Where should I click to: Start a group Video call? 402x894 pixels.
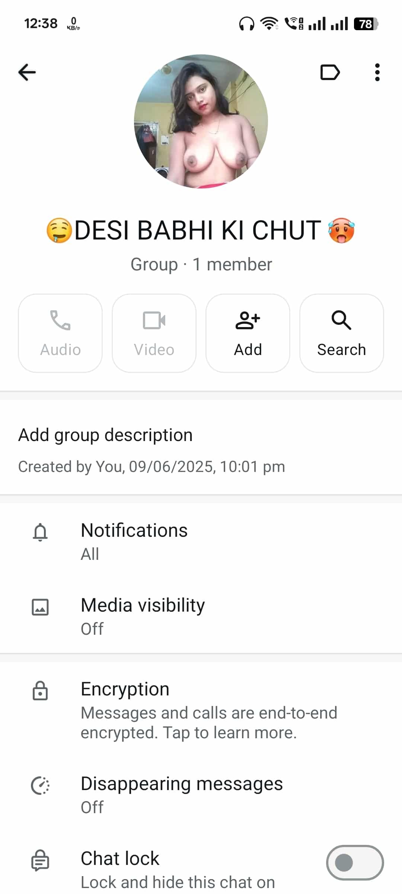(x=154, y=333)
